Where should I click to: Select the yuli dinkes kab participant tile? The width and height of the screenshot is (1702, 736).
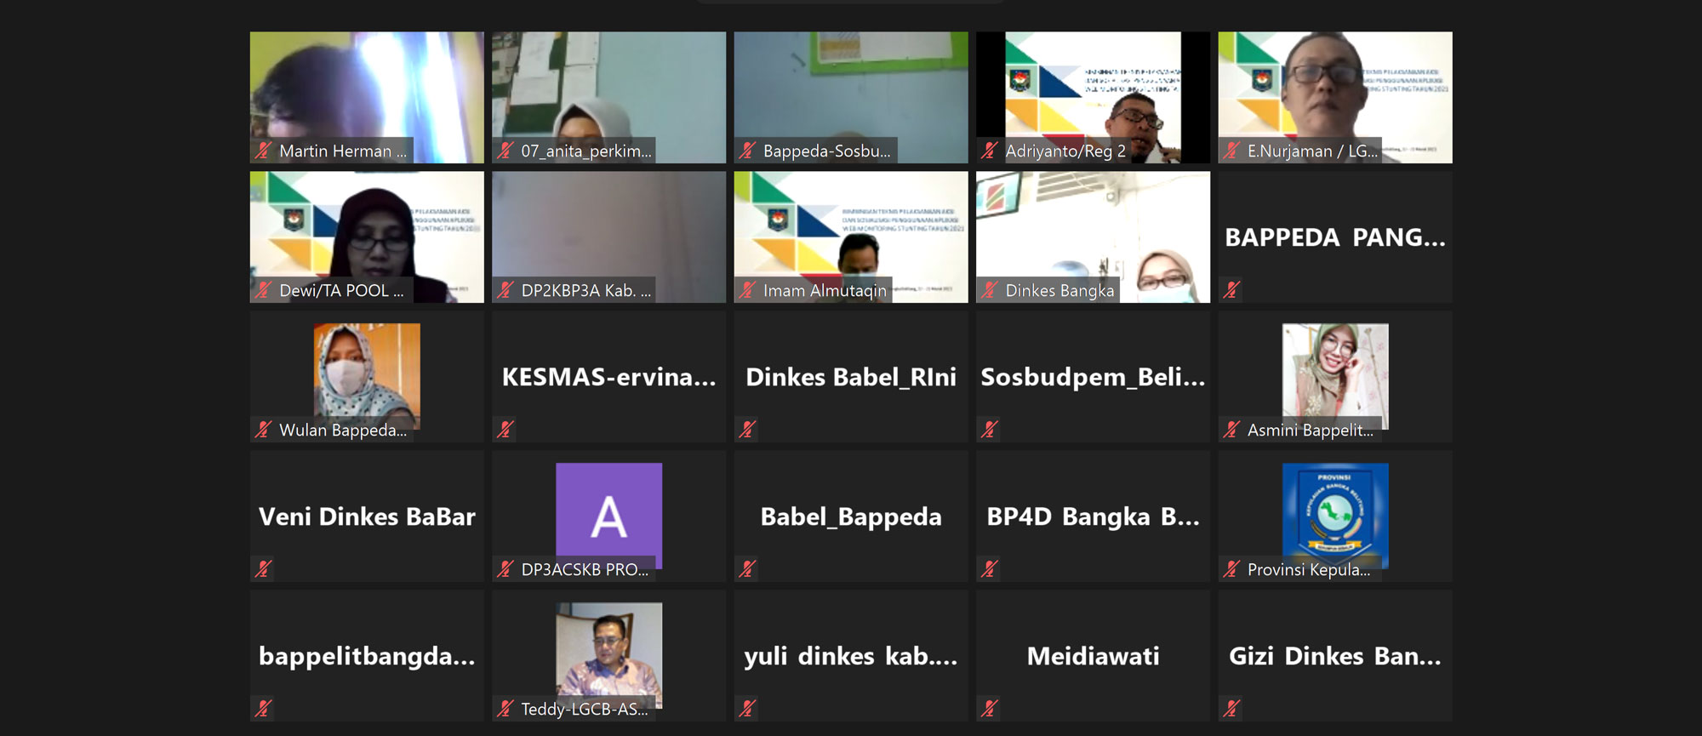point(851,655)
